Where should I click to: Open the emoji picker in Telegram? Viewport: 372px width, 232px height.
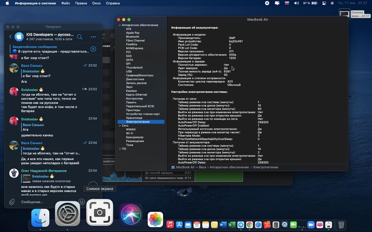(82, 202)
